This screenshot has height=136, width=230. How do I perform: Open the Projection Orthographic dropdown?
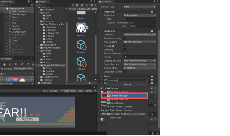(x=140, y=15)
